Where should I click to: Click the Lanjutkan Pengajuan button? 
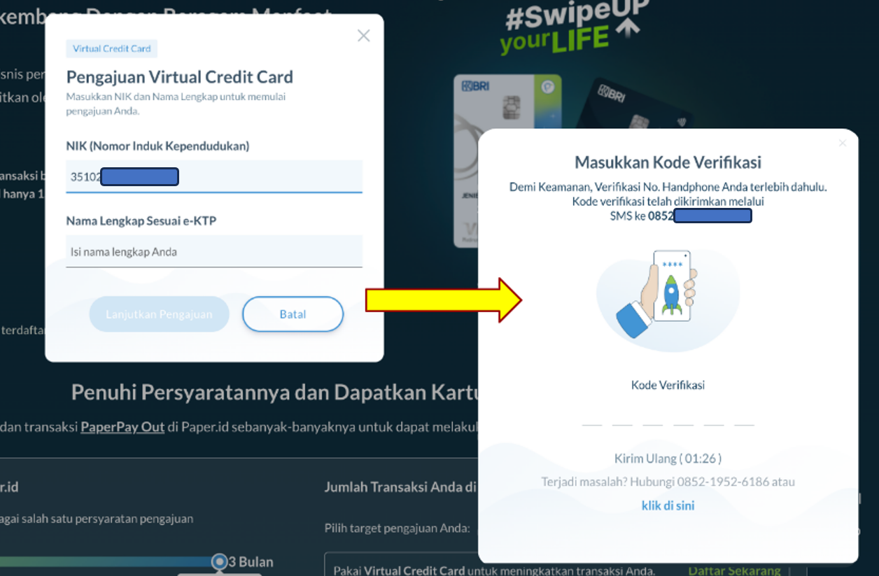pos(159,314)
